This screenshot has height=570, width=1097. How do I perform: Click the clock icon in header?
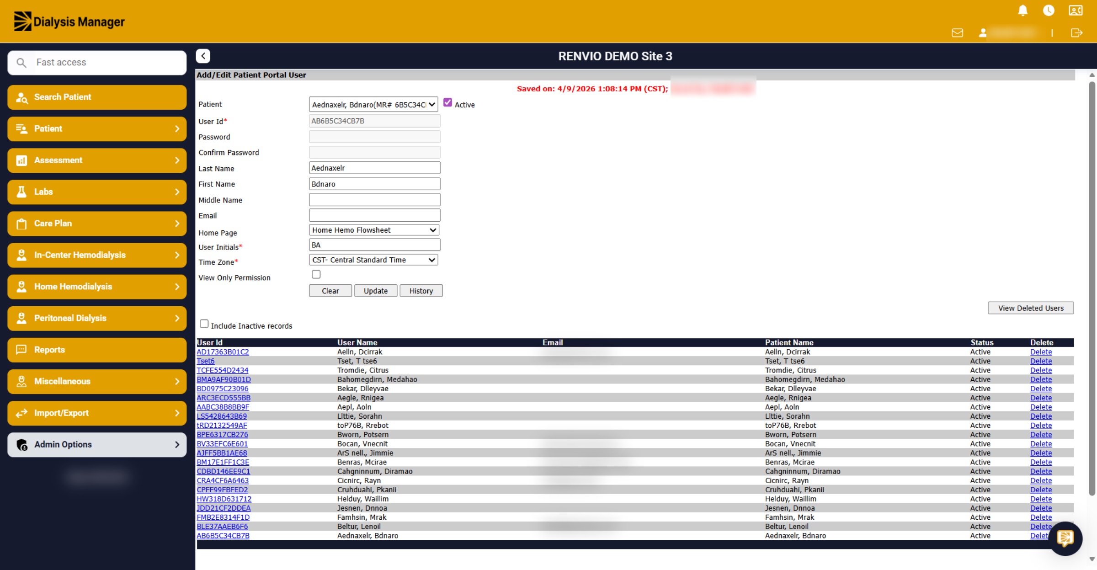[1049, 11]
